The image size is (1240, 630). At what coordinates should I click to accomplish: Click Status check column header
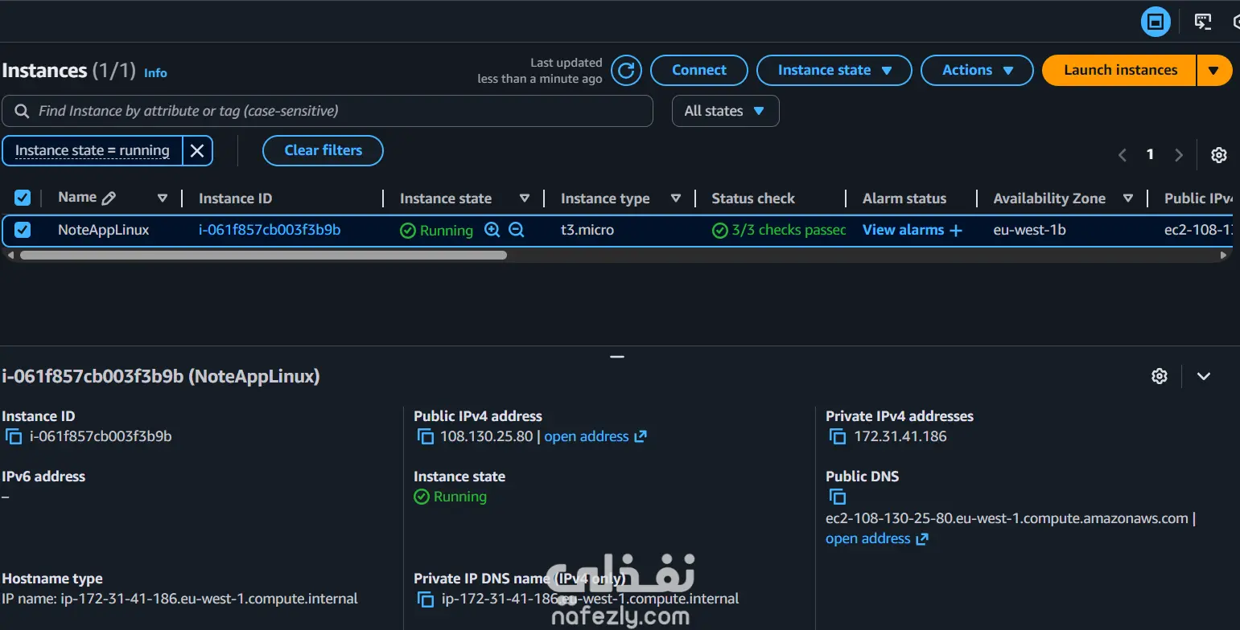(753, 198)
